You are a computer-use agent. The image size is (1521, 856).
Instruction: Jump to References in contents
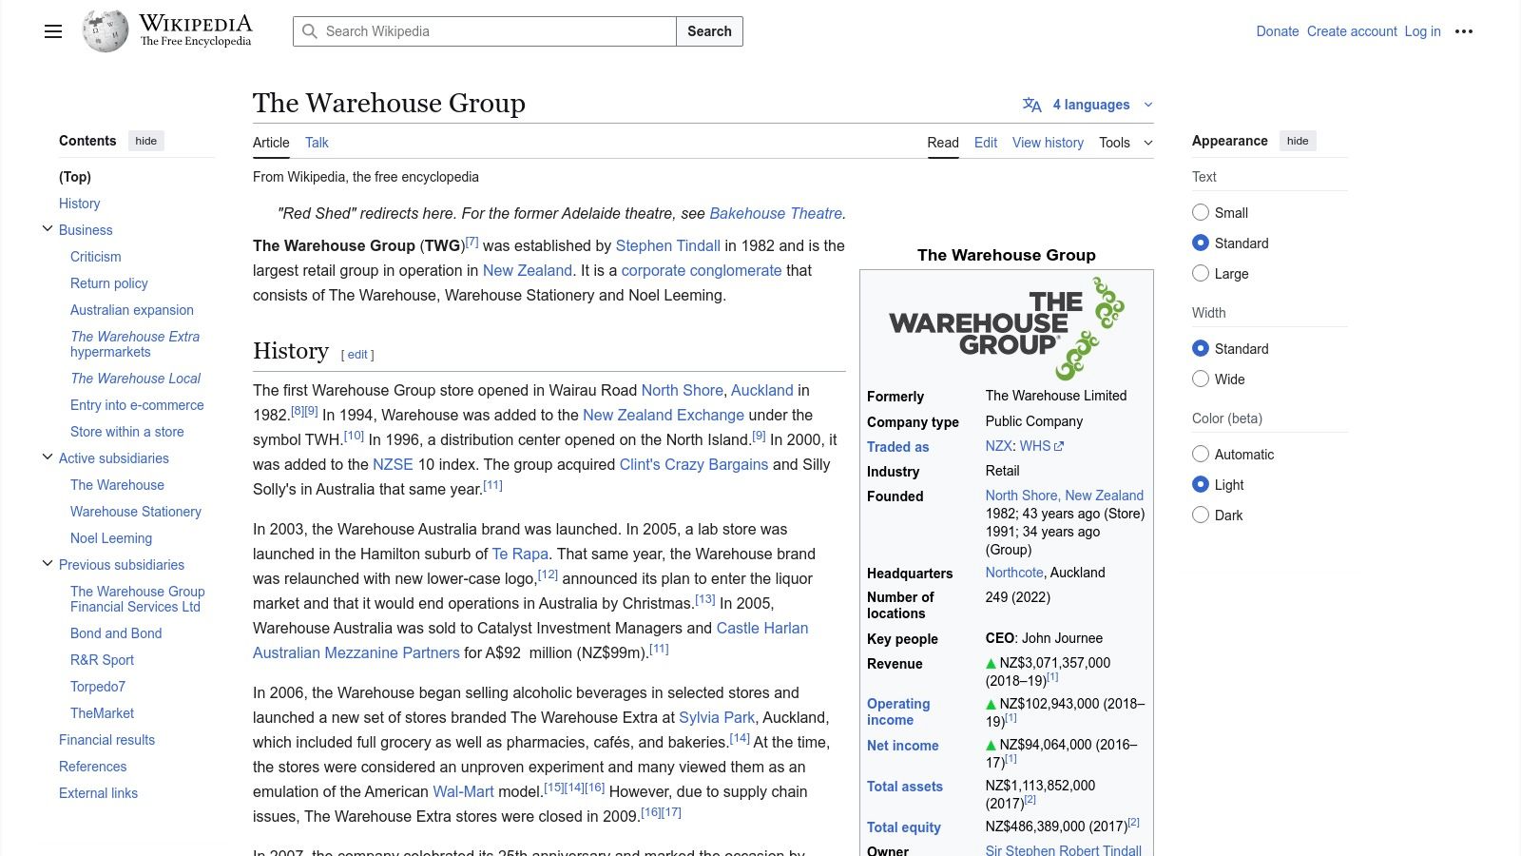[x=92, y=767]
